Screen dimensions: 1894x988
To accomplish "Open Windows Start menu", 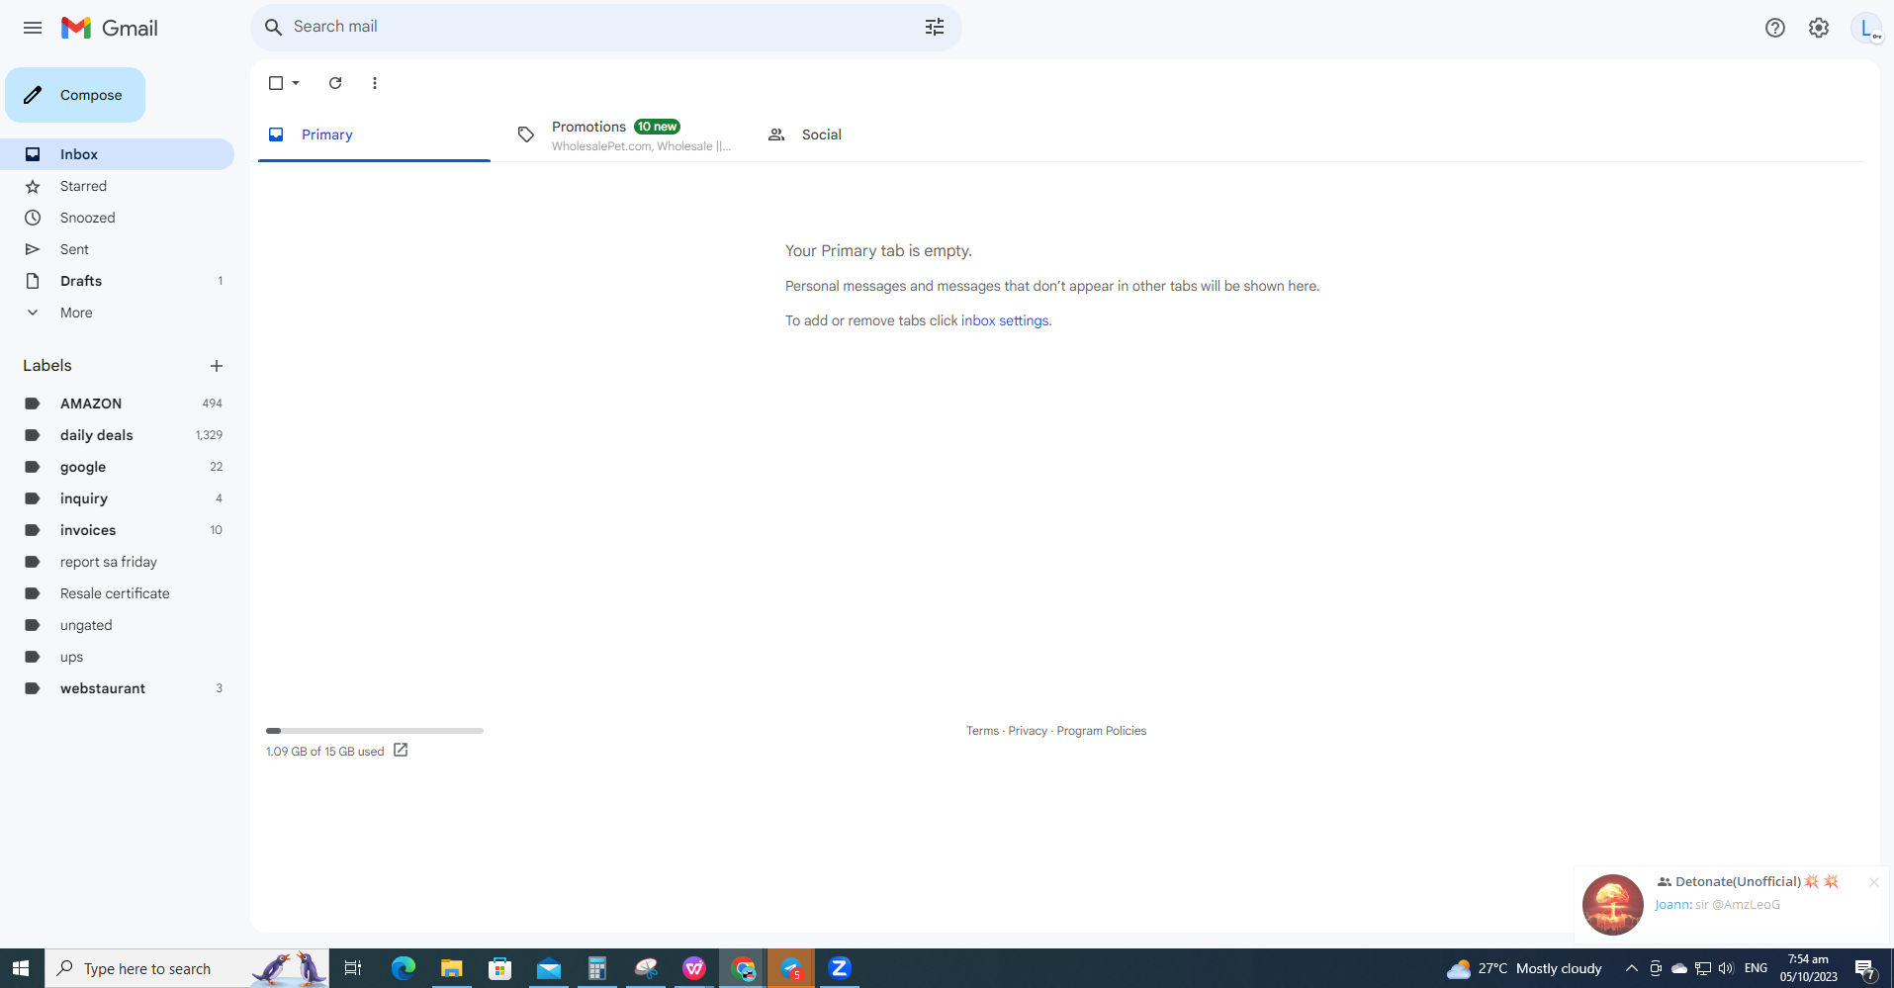I will point(22,968).
